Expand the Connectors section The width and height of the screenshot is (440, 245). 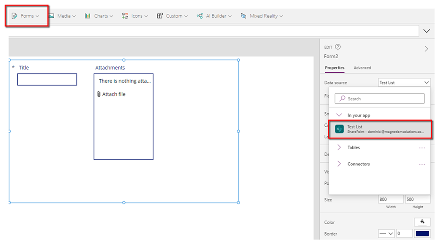[x=339, y=164]
